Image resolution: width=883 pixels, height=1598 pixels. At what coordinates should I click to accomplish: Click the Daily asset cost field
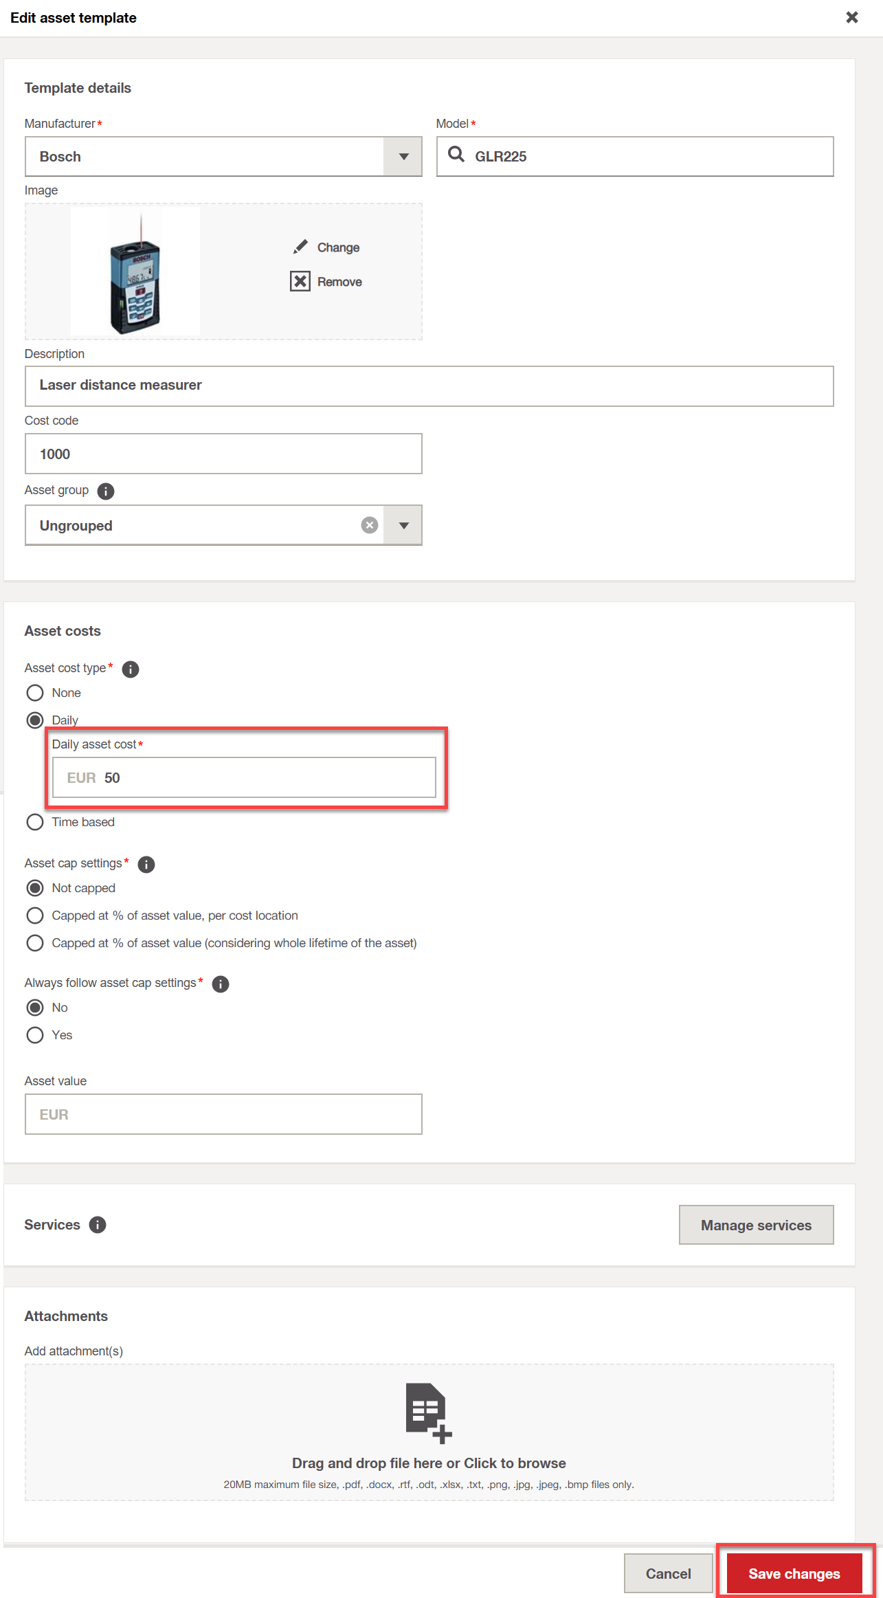(244, 777)
